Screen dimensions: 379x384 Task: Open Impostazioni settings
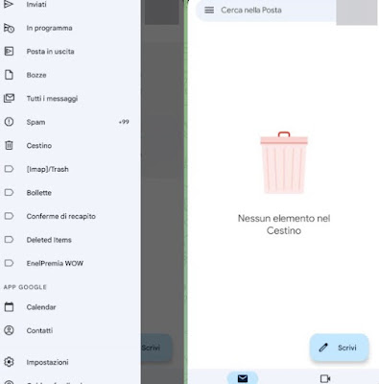point(70,362)
